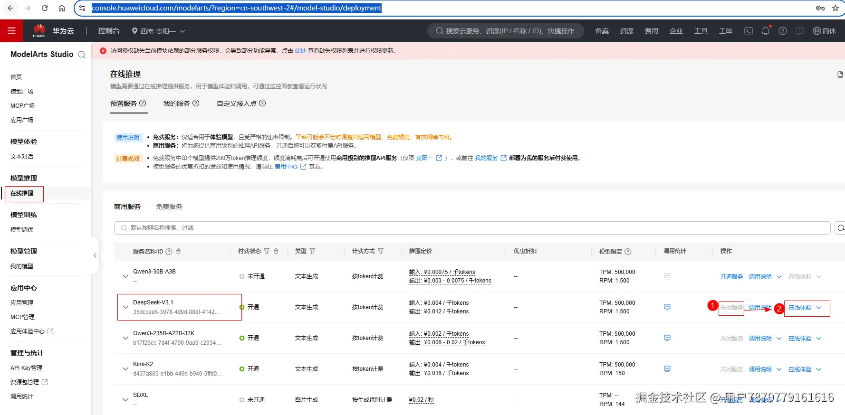Viewport: 845px width, 415px height.
Task: Refresh the service list table
Action: pos(840,228)
